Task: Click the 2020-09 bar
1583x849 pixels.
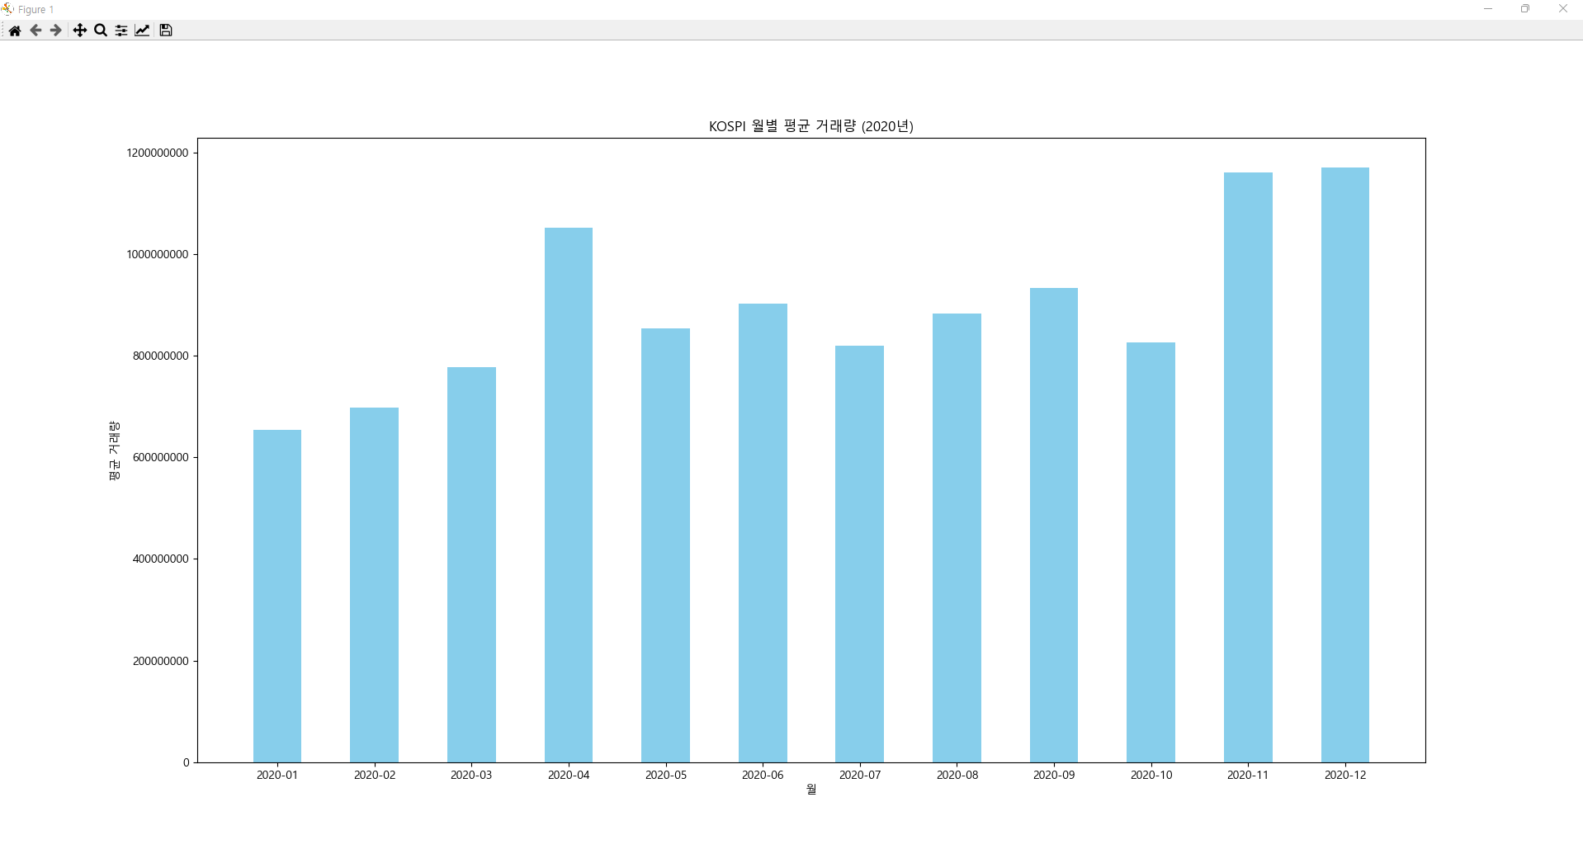Action: tap(1054, 525)
